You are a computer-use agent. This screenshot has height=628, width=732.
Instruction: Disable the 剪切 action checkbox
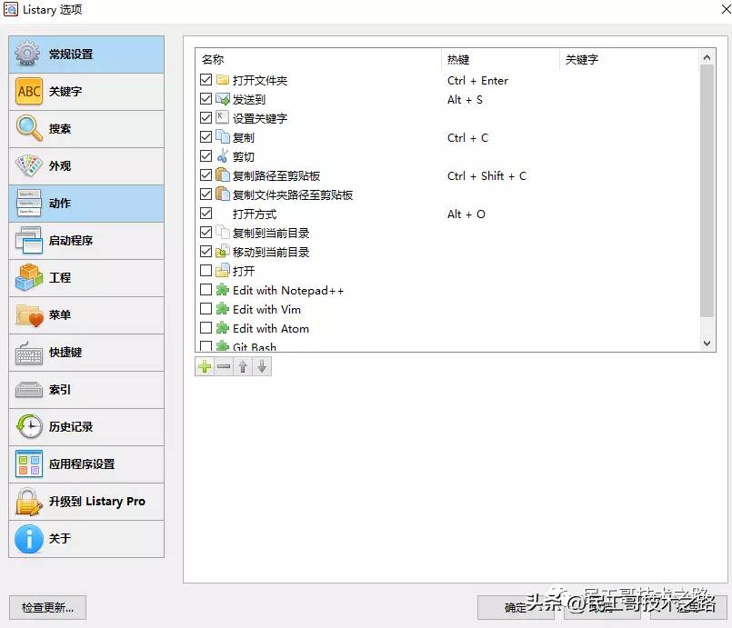pos(206,155)
